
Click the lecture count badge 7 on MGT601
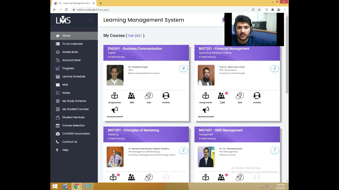point(274,150)
